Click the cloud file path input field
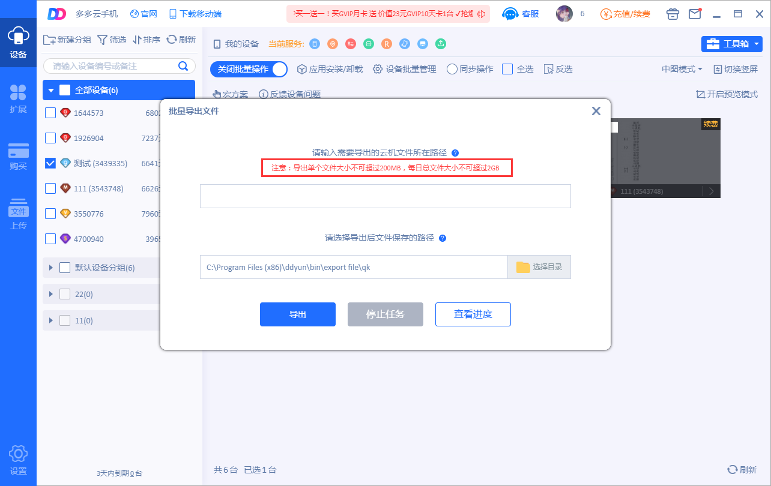This screenshot has height=486, width=771. (x=385, y=196)
